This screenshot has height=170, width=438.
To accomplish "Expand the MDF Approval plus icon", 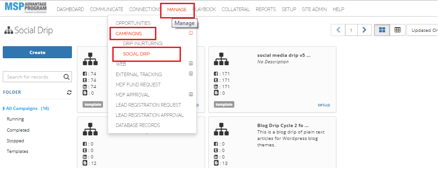I will [x=191, y=94].
